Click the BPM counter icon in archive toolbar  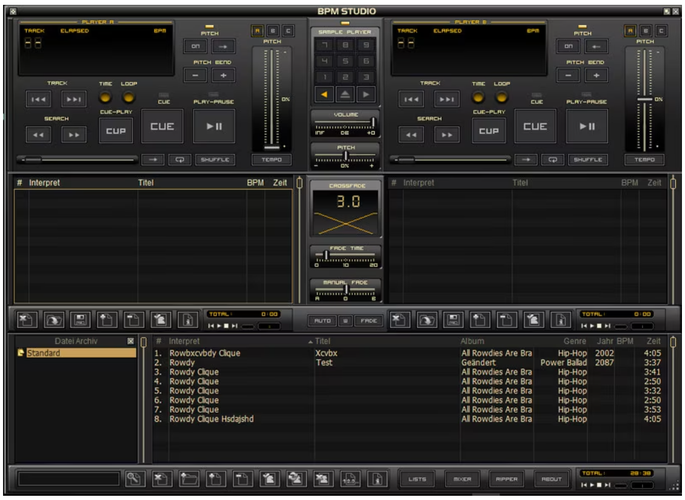tap(350, 479)
